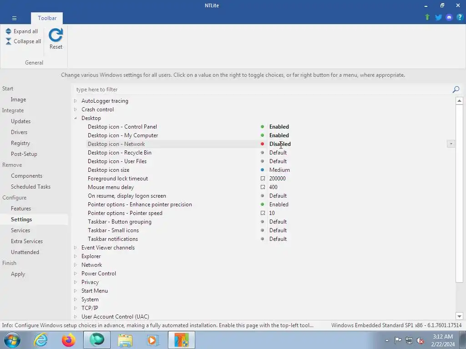Expand the Explorer group
466x349 pixels.
coord(76,256)
